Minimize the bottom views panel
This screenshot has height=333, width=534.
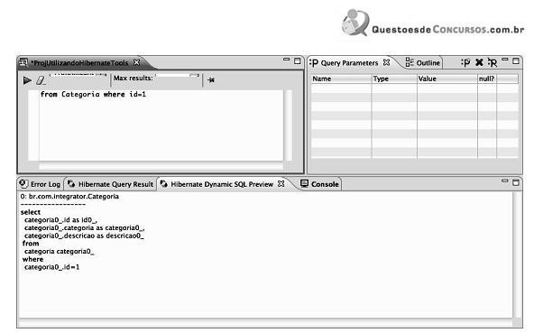505,181
